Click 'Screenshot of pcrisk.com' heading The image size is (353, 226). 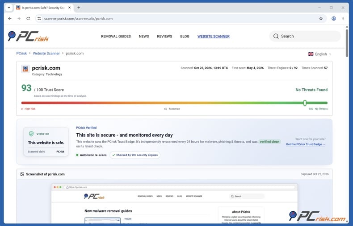pyautogui.click(x=45, y=174)
